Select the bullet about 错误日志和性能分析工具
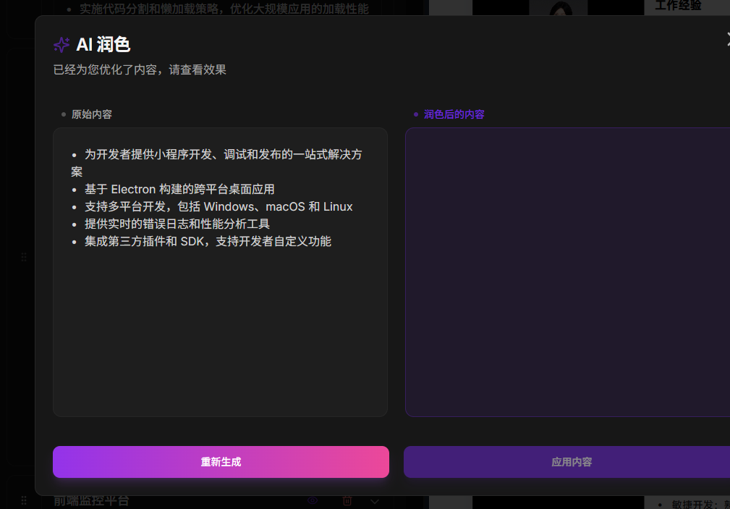Image resolution: width=730 pixels, height=509 pixels. pos(177,224)
